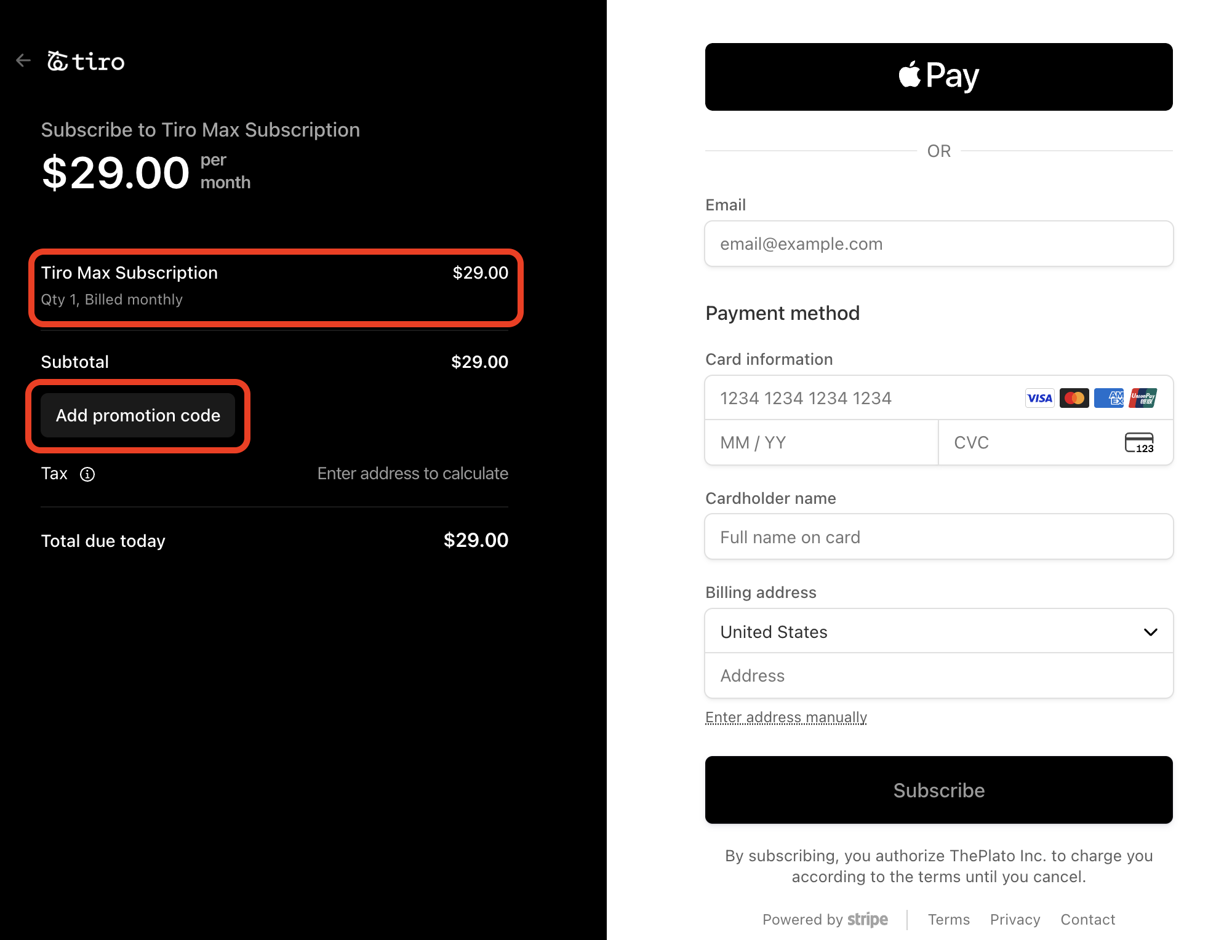
Task: Click the Visa card icon
Action: click(x=1039, y=398)
